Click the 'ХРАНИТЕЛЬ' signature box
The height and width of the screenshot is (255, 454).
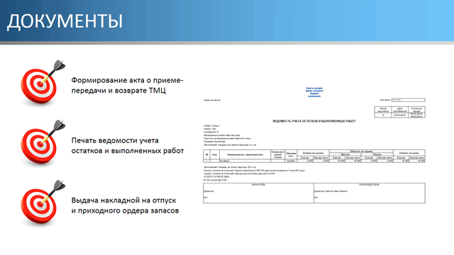[x=258, y=193]
